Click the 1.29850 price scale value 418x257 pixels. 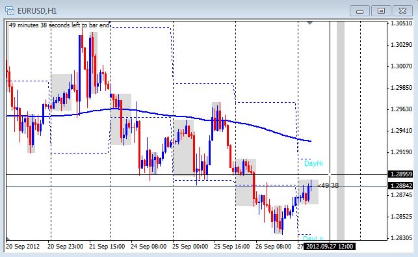tap(401, 88)
